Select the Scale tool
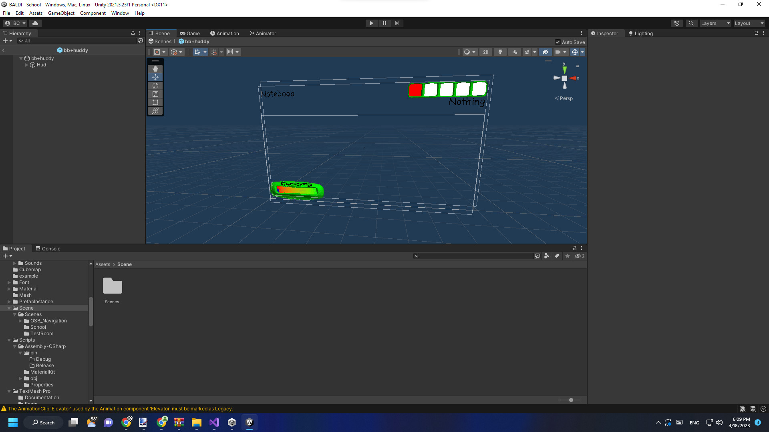Screen dimensions: 769x432 point(155,94)
